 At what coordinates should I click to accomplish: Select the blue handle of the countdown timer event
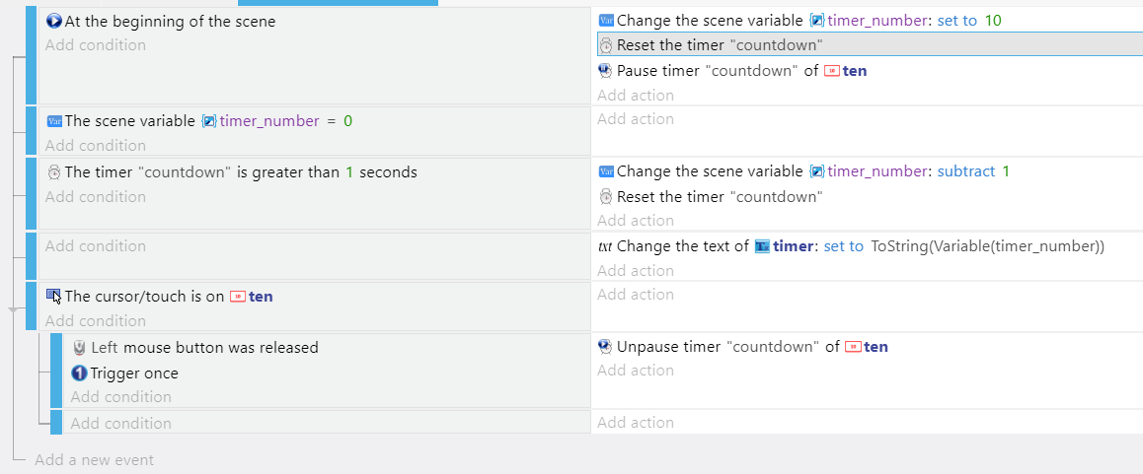(31, 194)
